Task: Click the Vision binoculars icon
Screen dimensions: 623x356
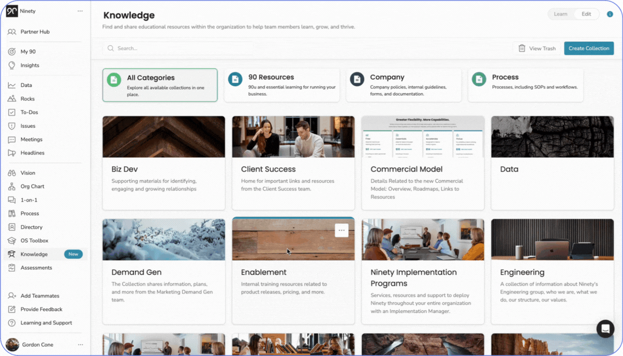Action: click(12, 173)
